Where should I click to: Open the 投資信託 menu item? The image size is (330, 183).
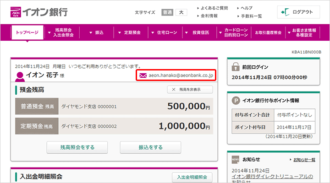pos(200,33)
